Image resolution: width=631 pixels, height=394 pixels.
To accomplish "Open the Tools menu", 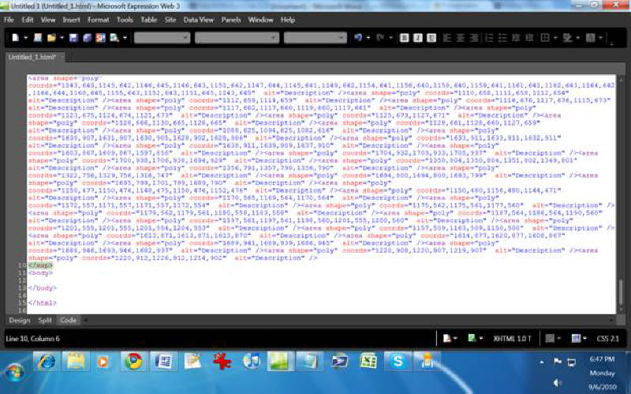I will point(125,19).
